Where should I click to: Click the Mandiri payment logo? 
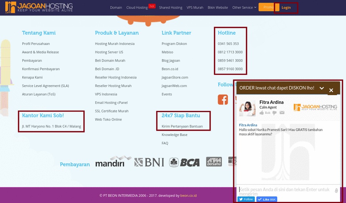pyautogui.click(x=113, y=161)
